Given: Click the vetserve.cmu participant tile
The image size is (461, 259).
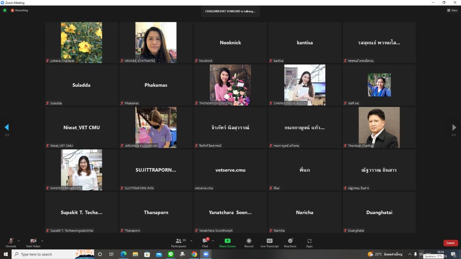Looking at the screenshot, I should click(230, 170).
